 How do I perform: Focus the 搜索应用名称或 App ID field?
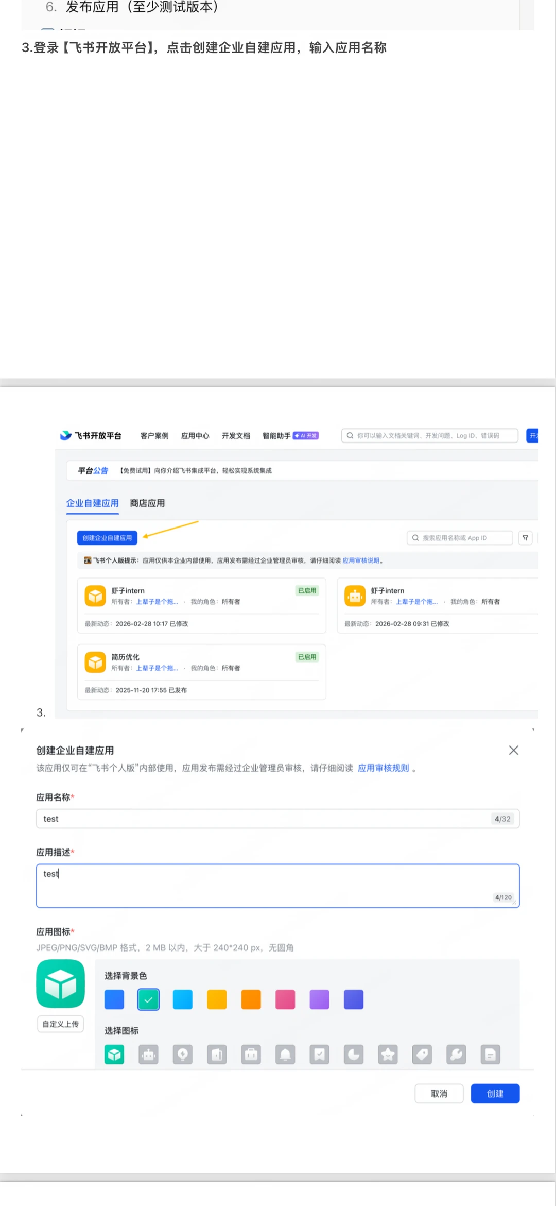tap(460, 538)
